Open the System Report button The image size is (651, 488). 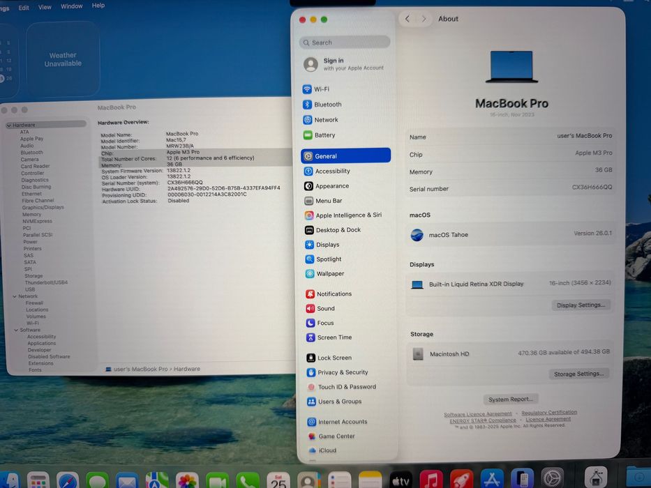[x=511, y=399]
